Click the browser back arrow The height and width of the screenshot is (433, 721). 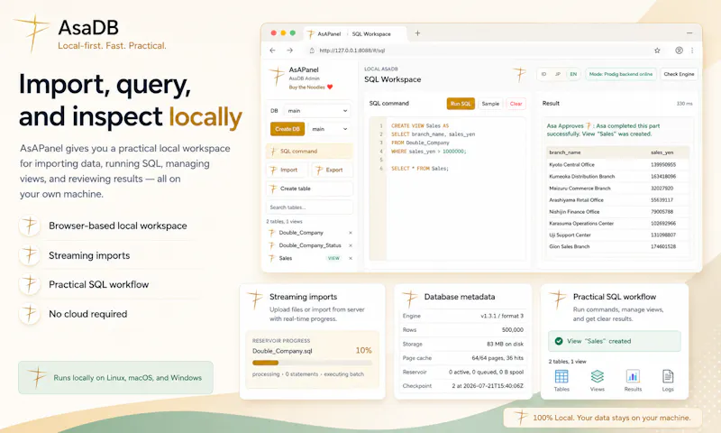pos(273,51)
